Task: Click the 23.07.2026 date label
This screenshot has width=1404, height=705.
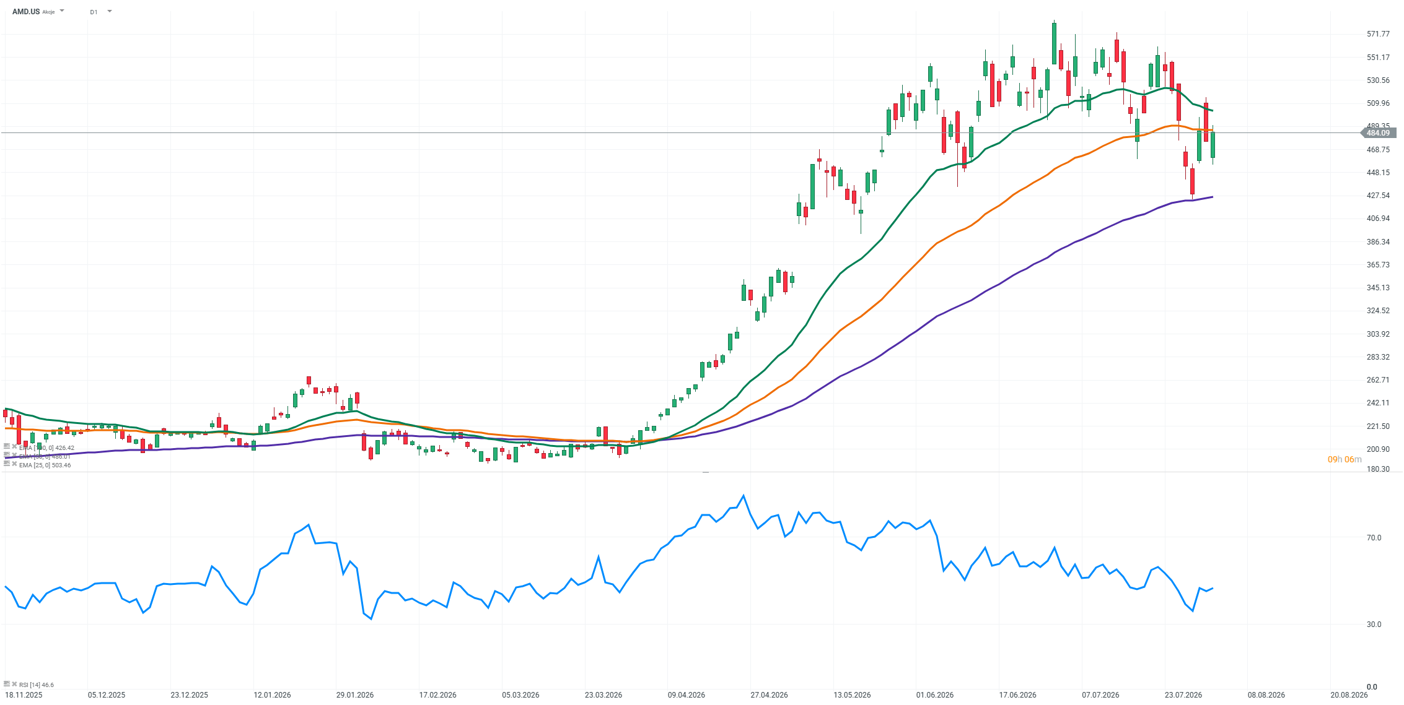Action: coord(1183,695)
